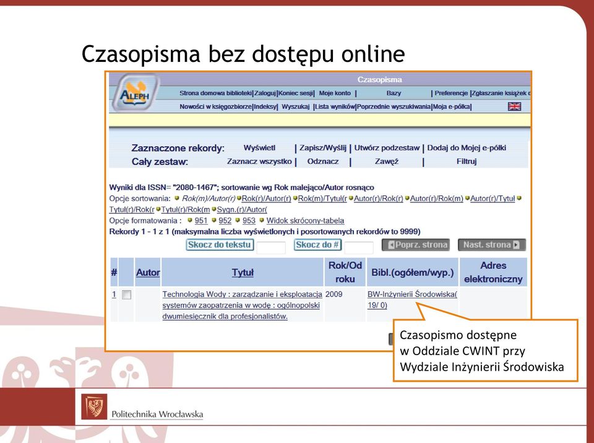
Task: Click the Adres elektroniczny column header
Action: pyautogui.click(x=493, y=272)
